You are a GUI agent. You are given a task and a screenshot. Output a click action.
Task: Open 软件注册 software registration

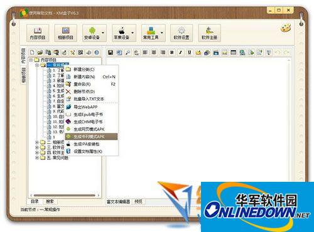tap(209, 33)
